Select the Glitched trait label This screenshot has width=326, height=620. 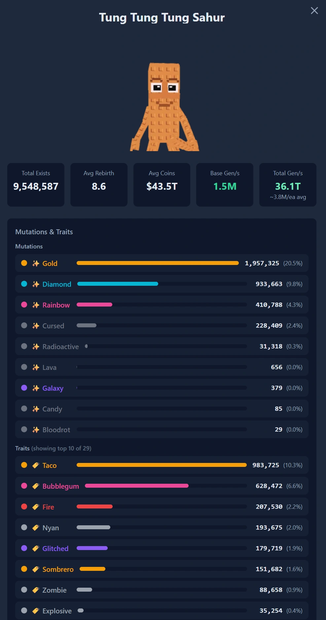pos(55,548)
